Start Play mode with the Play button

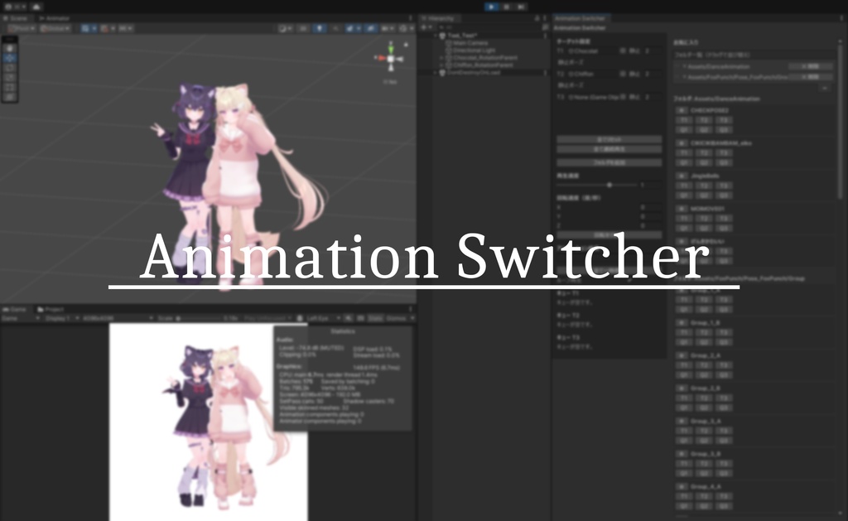492,7
